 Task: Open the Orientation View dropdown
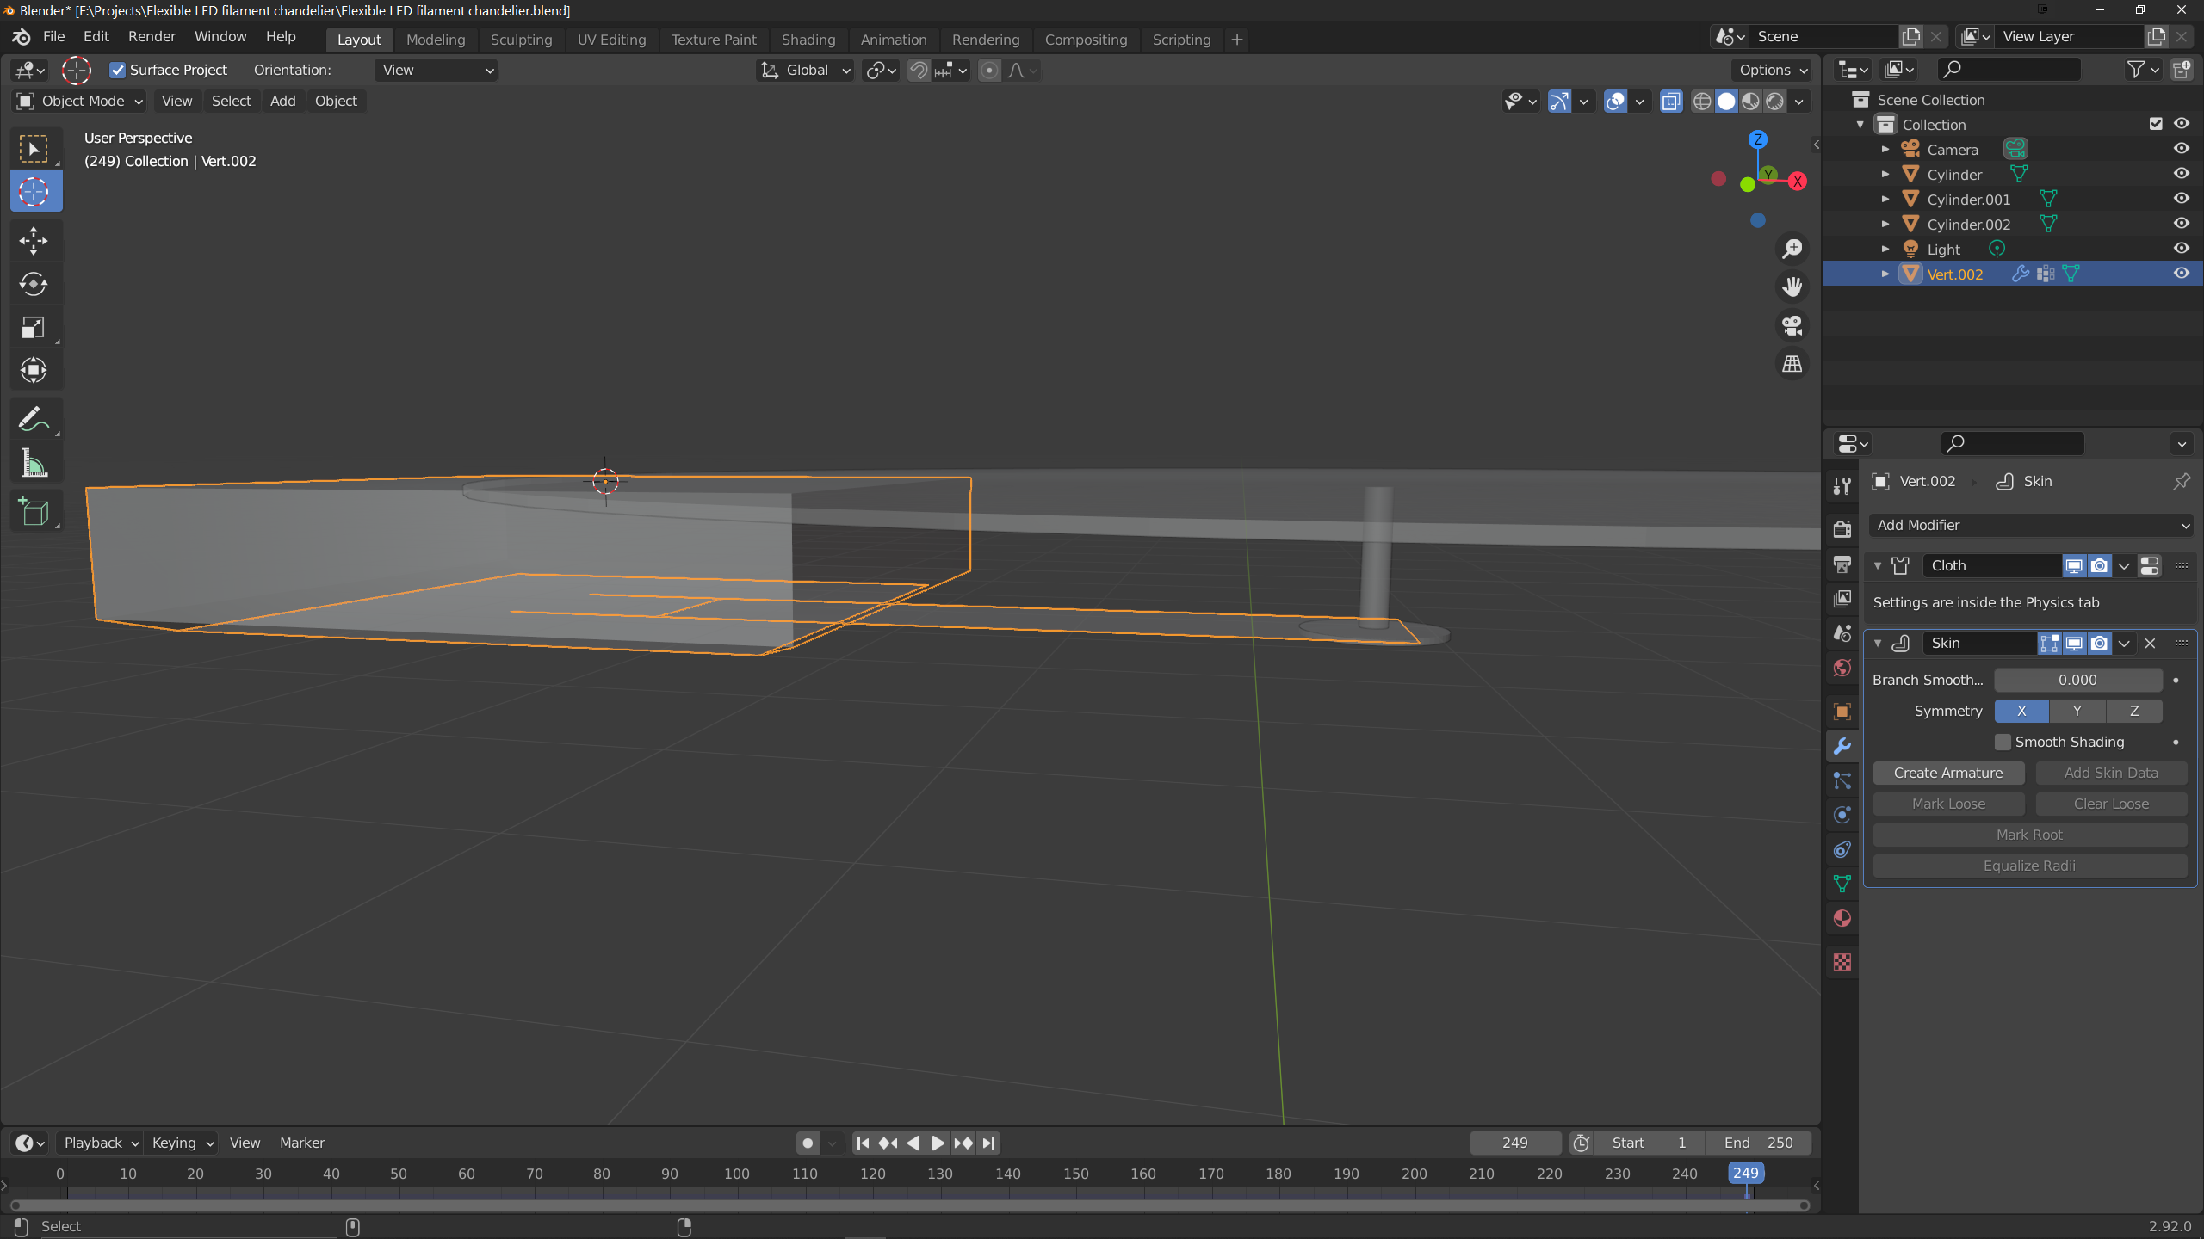pos(436,70)
